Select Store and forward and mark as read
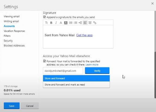156x112 pixels. [x=76, y=84]
